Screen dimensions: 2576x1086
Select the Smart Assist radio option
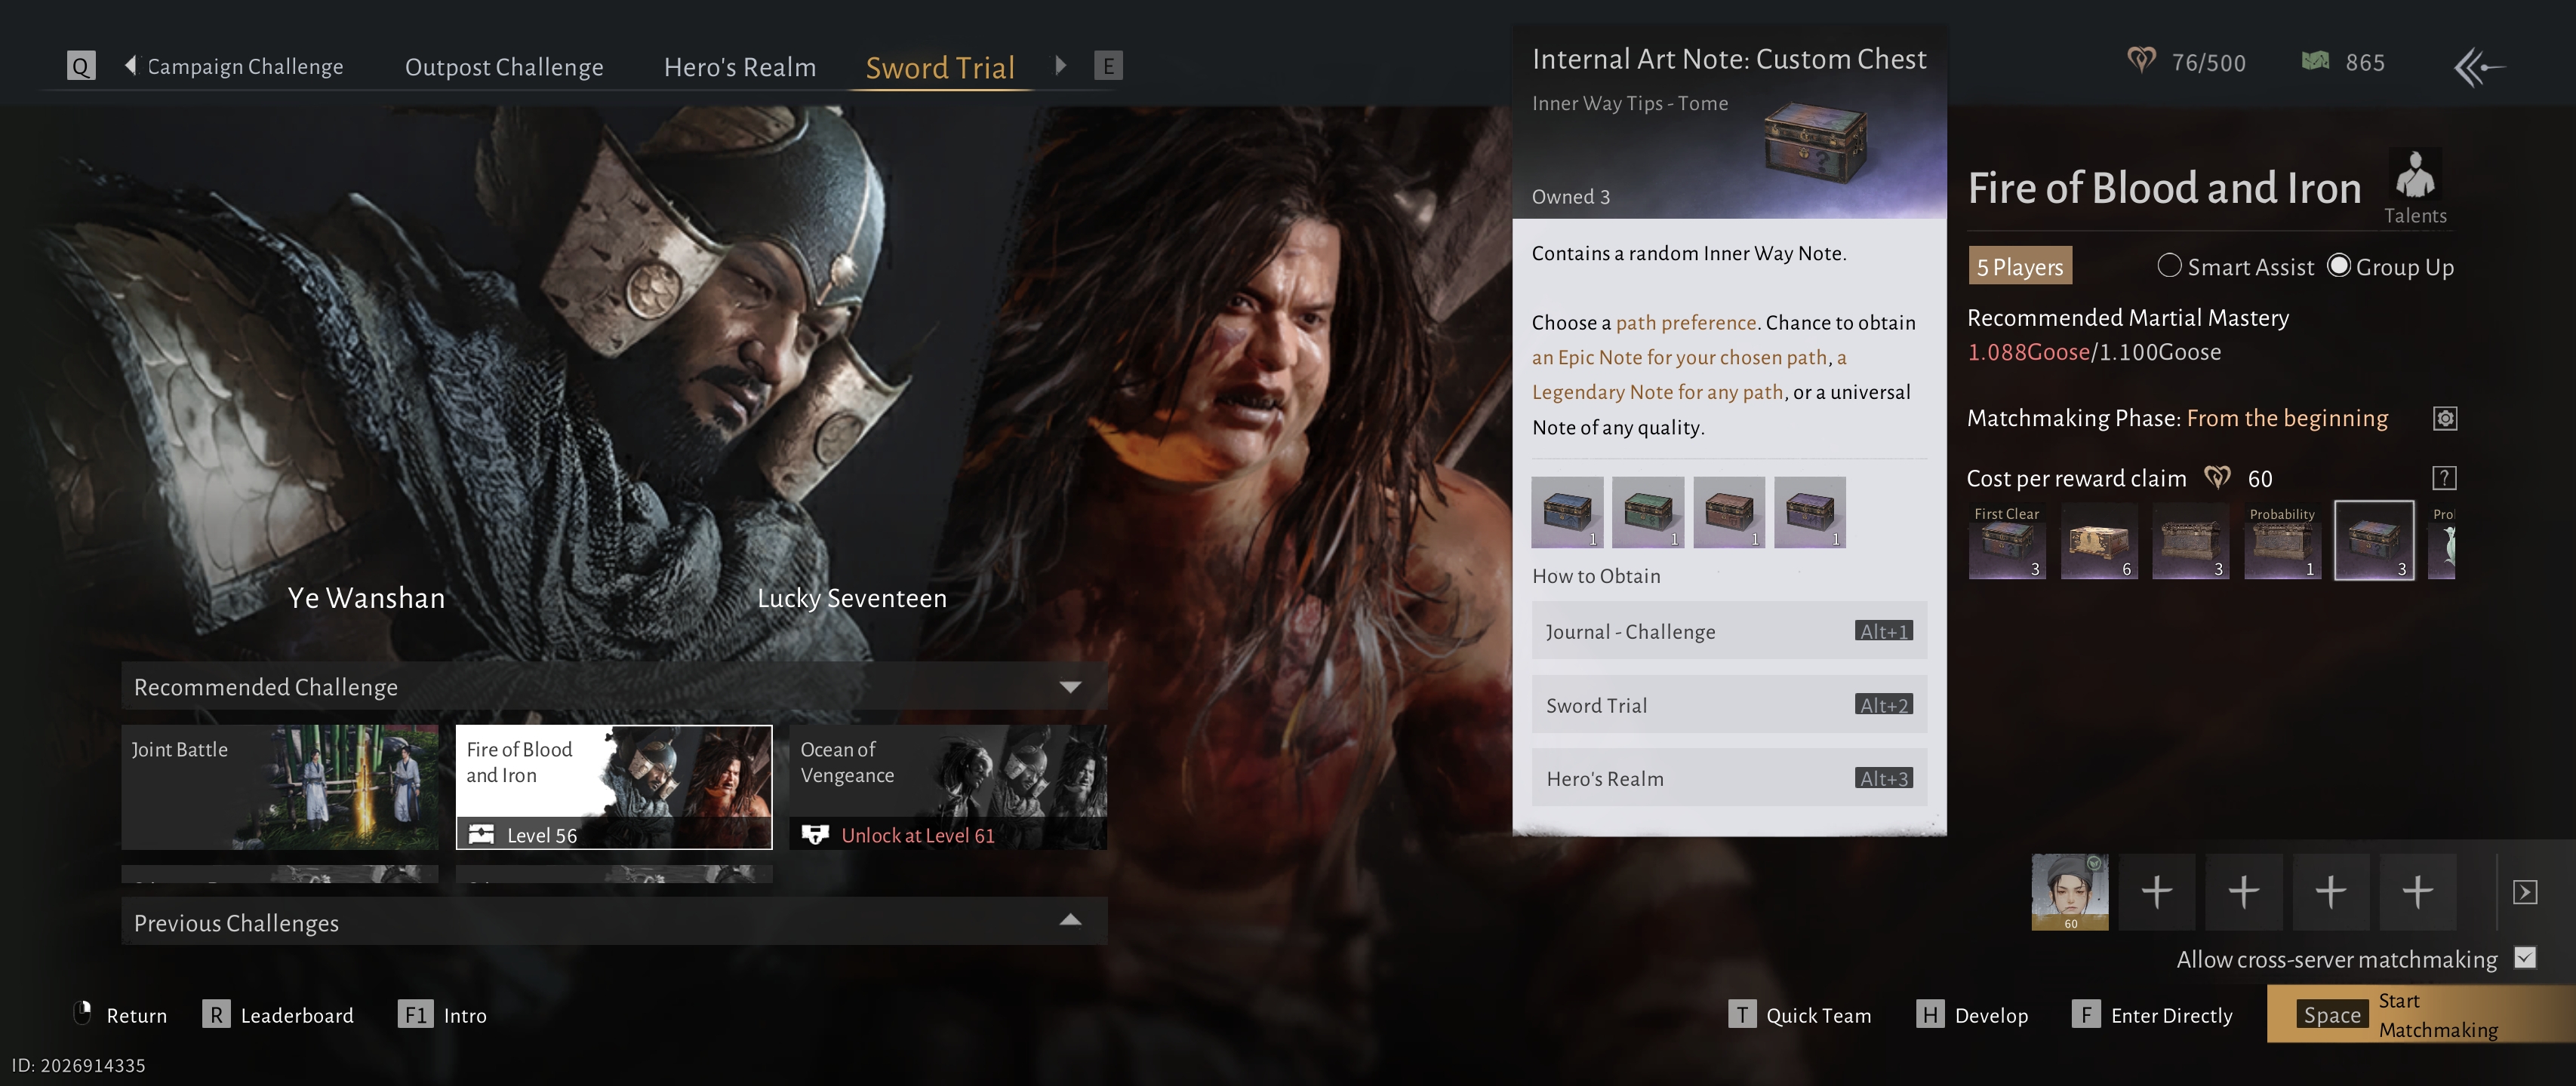click(2169, 265)
